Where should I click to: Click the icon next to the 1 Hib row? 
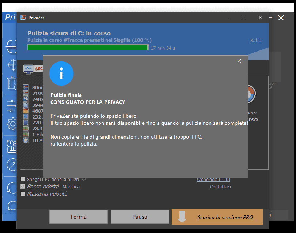[26, 134]
